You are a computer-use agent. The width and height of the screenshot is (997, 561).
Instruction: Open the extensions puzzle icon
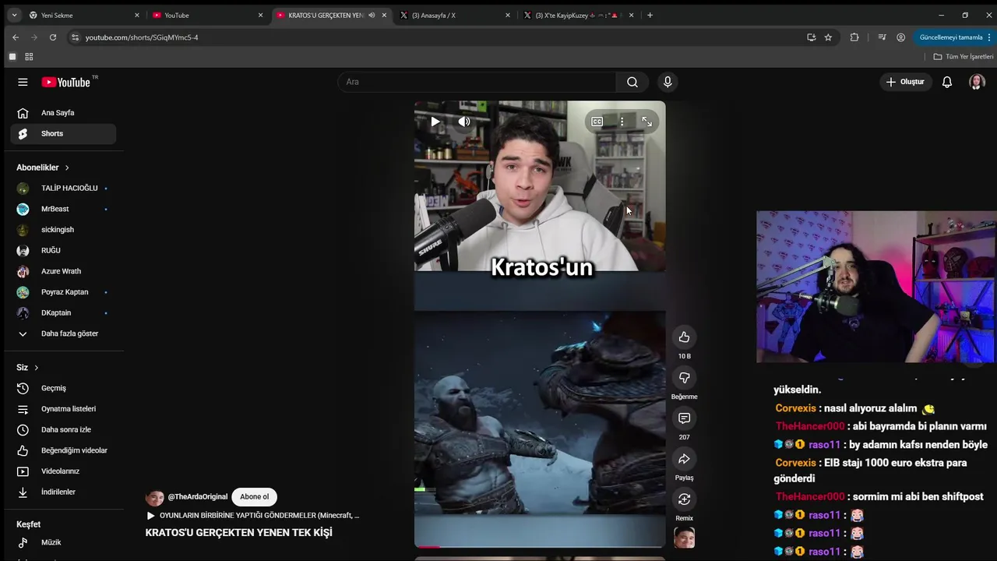[x=854, y=37]
